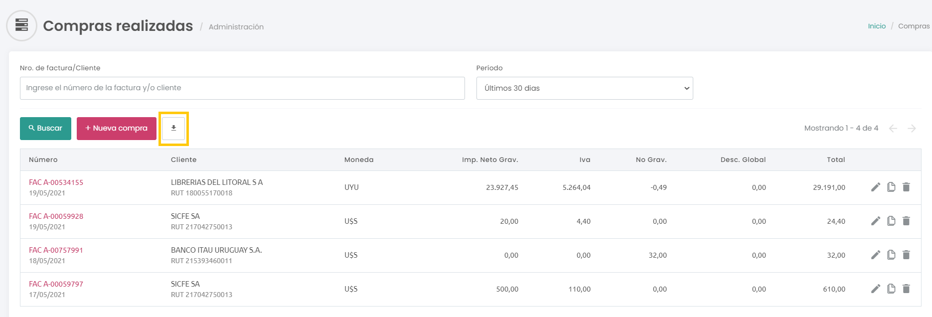The image size is (932, 317).
Task: Click the Cliente column header
Action: point(183,160)
